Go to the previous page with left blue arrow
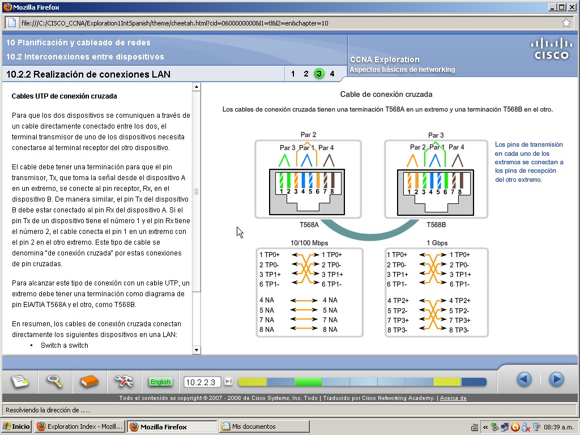This screenshot has height=435, width=580. tap(524, 379)
